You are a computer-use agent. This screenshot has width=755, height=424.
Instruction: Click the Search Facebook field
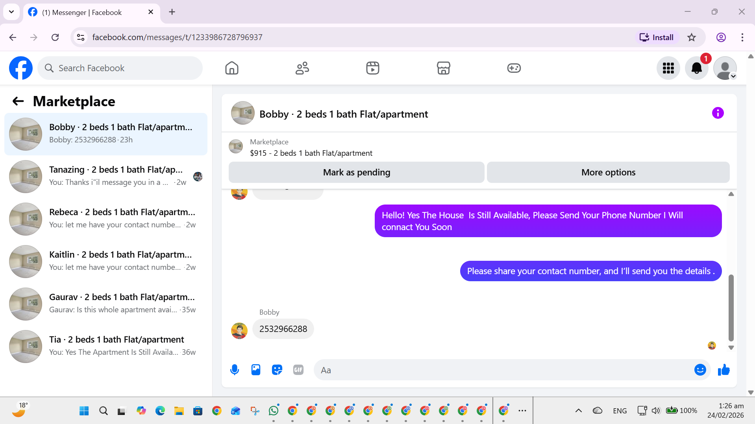[120, 68]
